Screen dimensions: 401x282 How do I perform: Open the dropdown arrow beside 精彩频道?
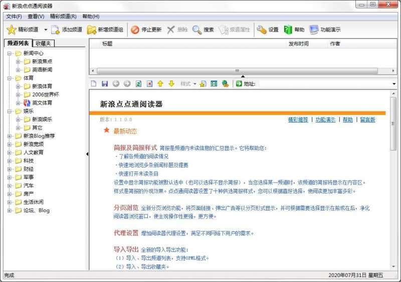[x=46, y=29]
